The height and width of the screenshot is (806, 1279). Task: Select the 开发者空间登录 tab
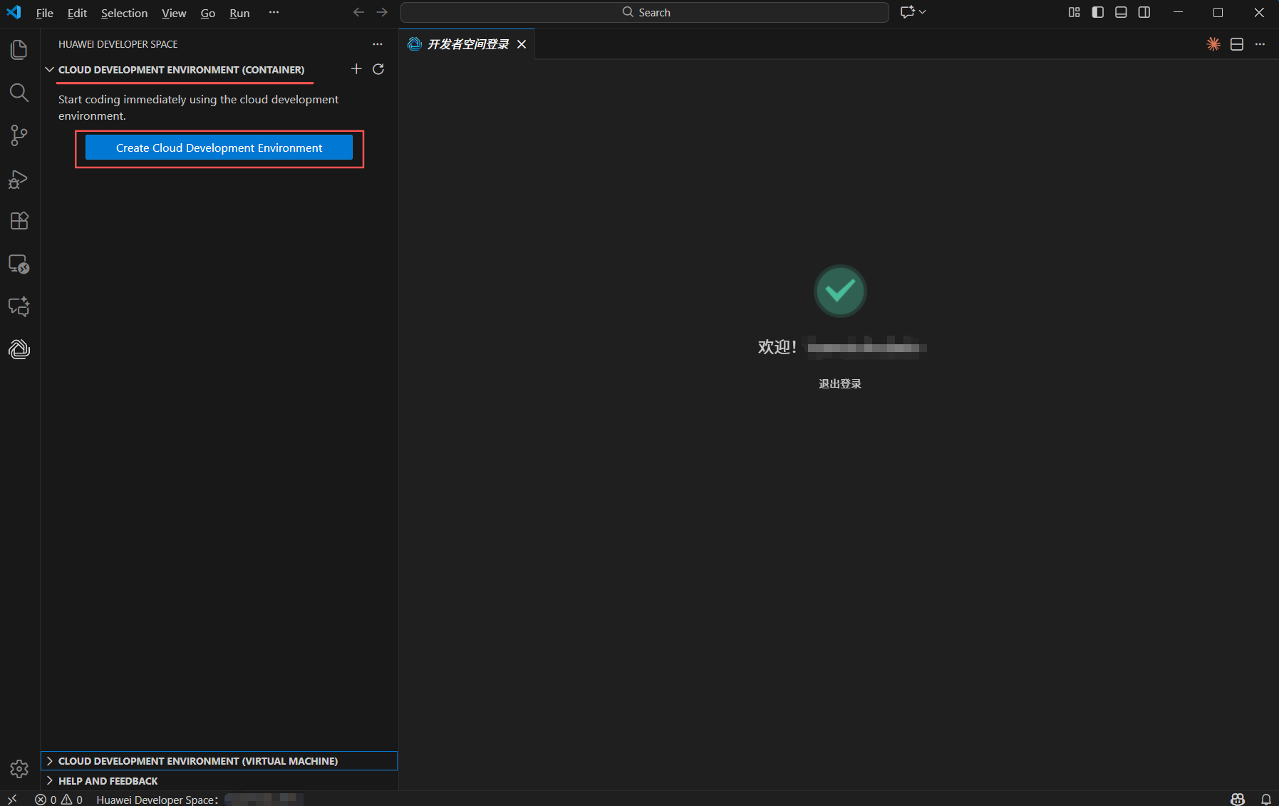(467, 44)
